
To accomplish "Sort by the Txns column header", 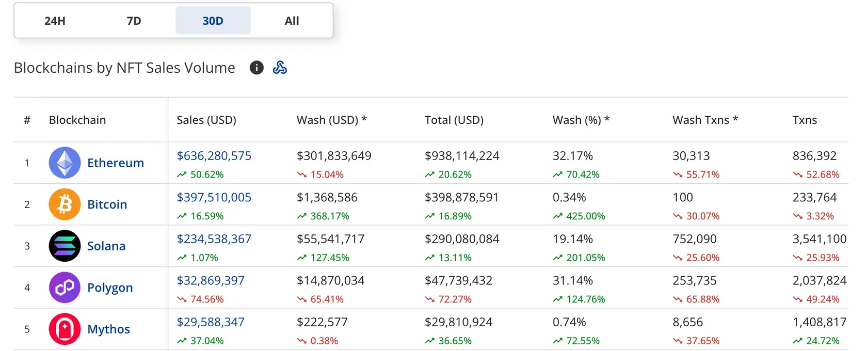I will click(805, 120).
